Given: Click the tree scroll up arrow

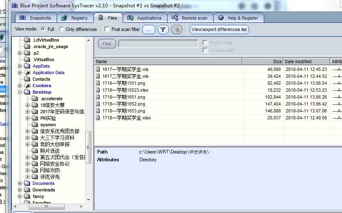Looking at the screenshot, I should click(x=88, y=40).
